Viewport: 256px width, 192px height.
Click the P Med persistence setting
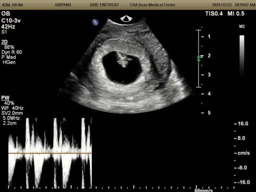(9, 57)
